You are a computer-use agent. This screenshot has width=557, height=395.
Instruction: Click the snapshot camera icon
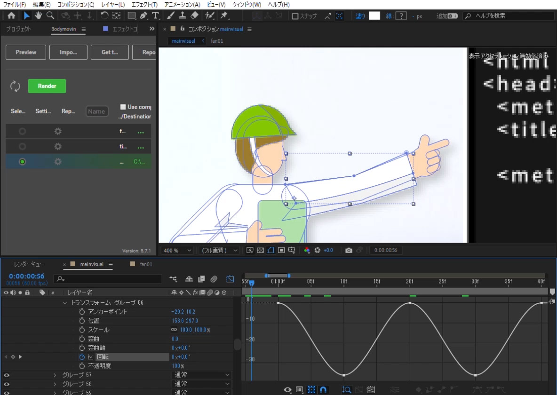pos(349,250)
